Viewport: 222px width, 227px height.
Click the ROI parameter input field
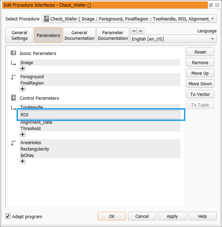(100, 115)
